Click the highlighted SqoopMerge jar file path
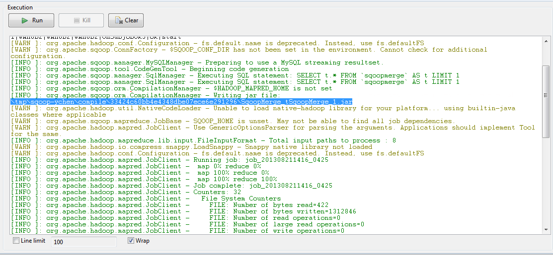553x267 pixels. tap(181, 101)
